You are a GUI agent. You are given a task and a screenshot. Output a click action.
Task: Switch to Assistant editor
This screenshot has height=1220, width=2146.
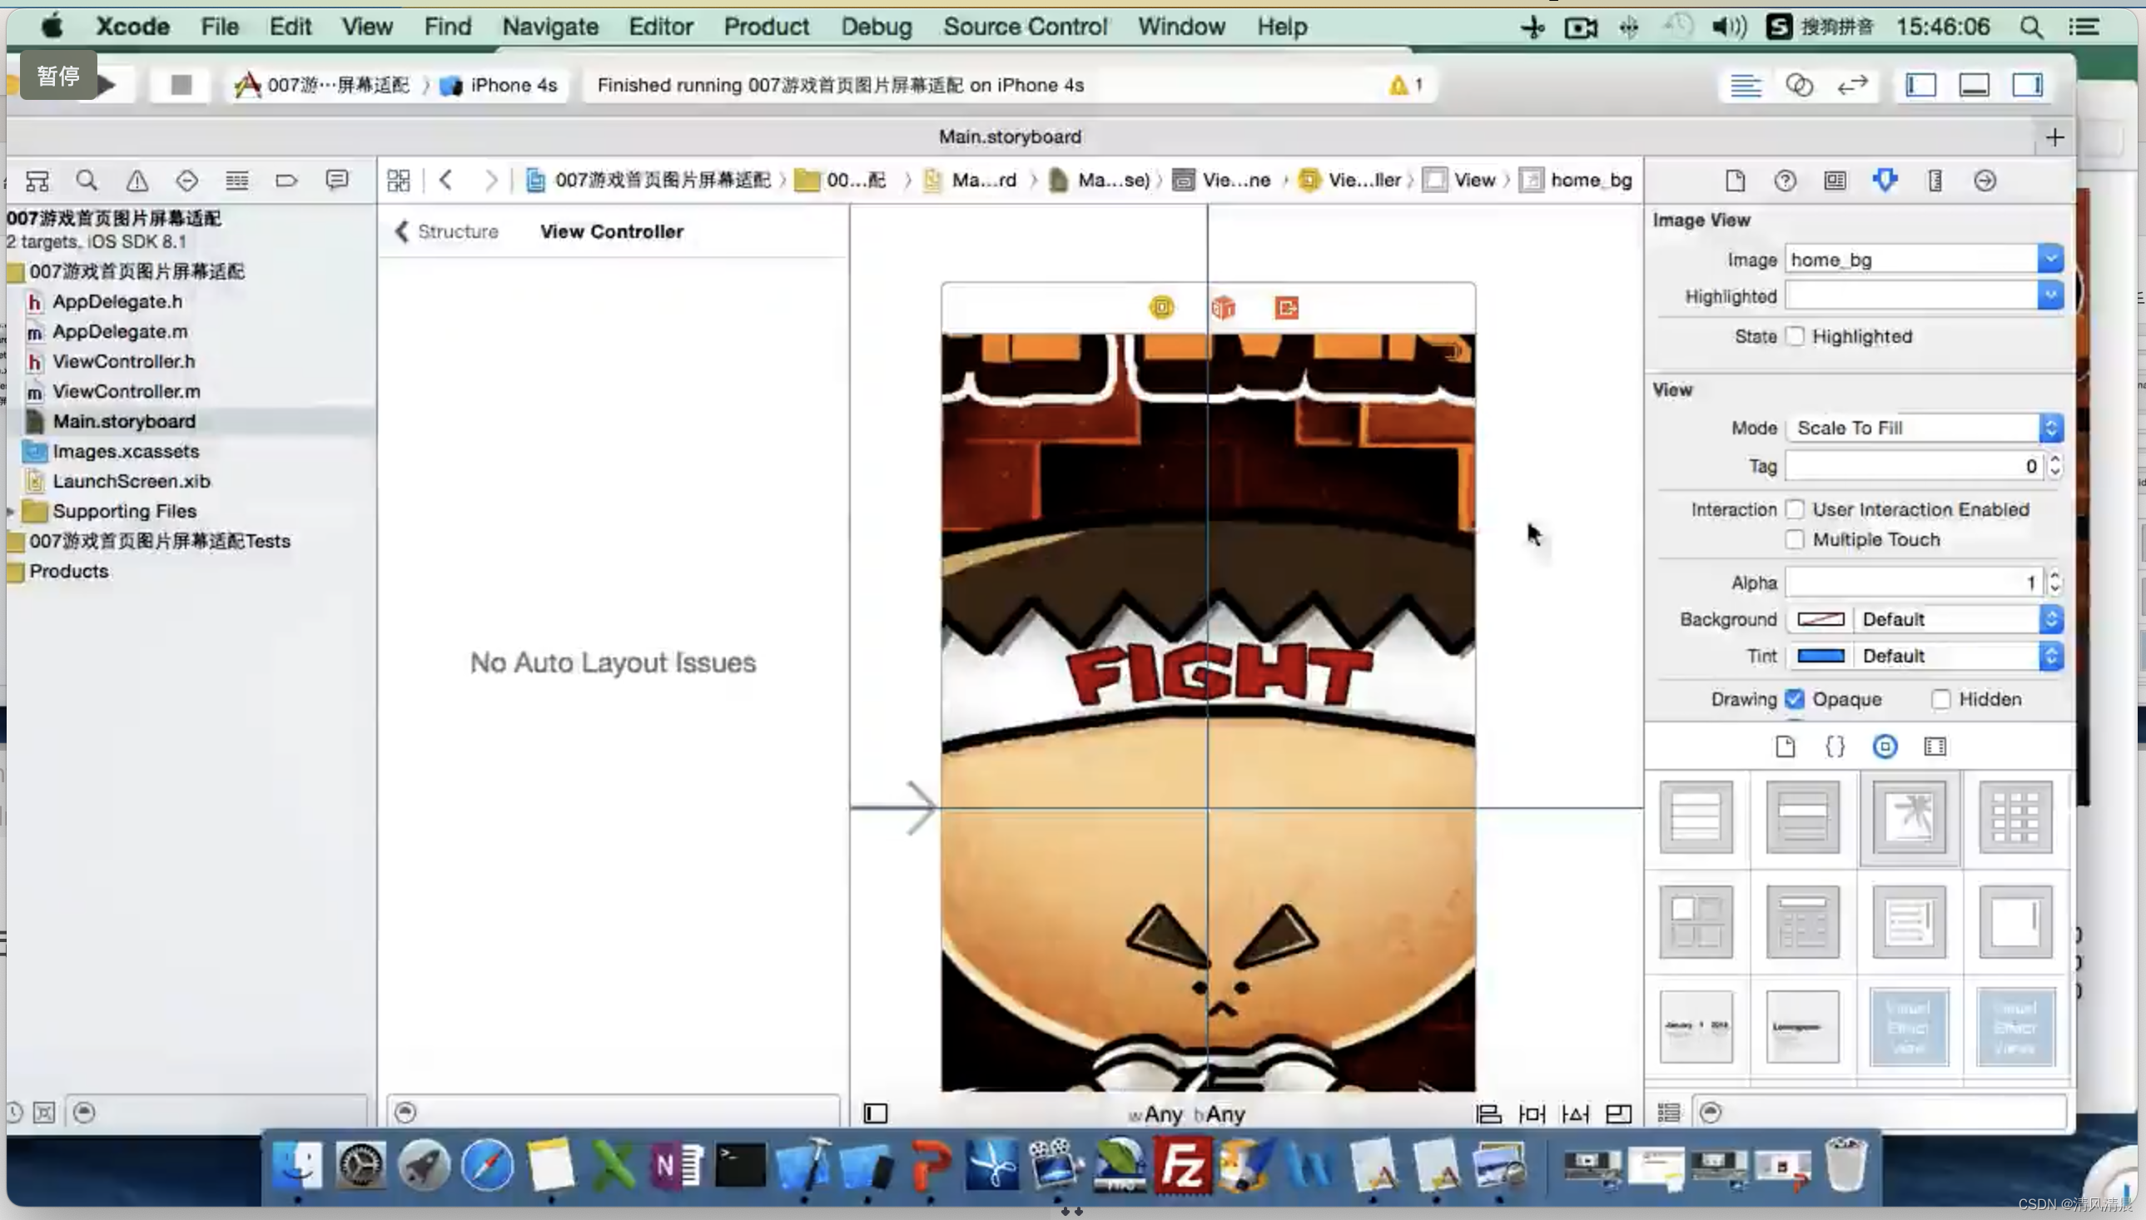tap(1799, 85)
